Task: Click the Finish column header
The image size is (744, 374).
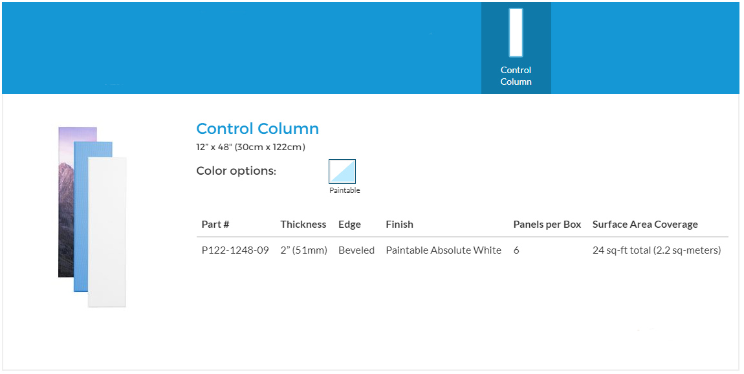Action: click(399, 225)
